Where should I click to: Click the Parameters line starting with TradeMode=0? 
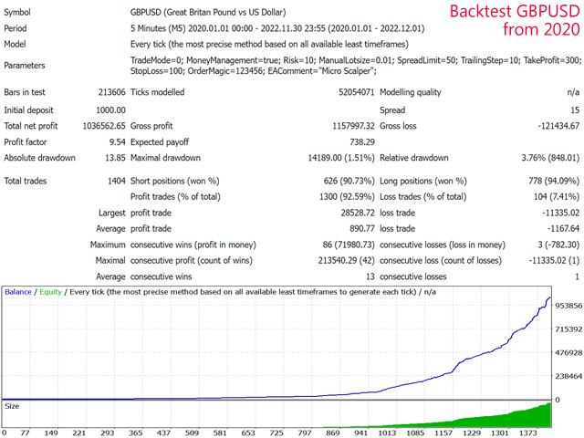pyautogui.click(x=356, y=60)
